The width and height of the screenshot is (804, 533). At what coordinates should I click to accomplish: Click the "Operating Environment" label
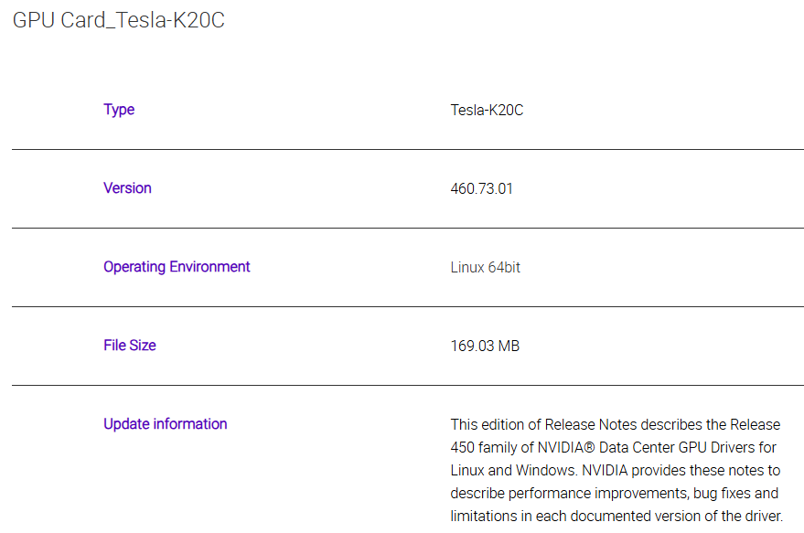(x=177, y=267)
